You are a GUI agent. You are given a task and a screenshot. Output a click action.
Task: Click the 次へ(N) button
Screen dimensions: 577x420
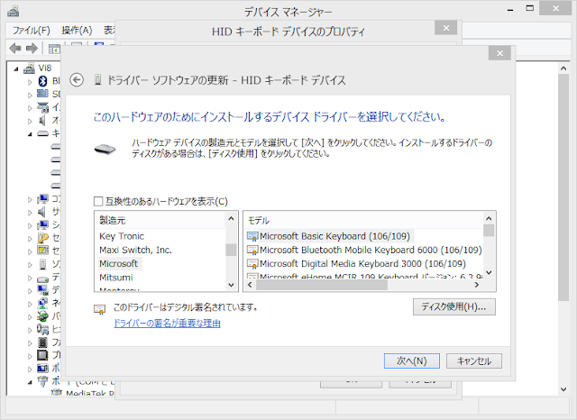click(412, 361)
